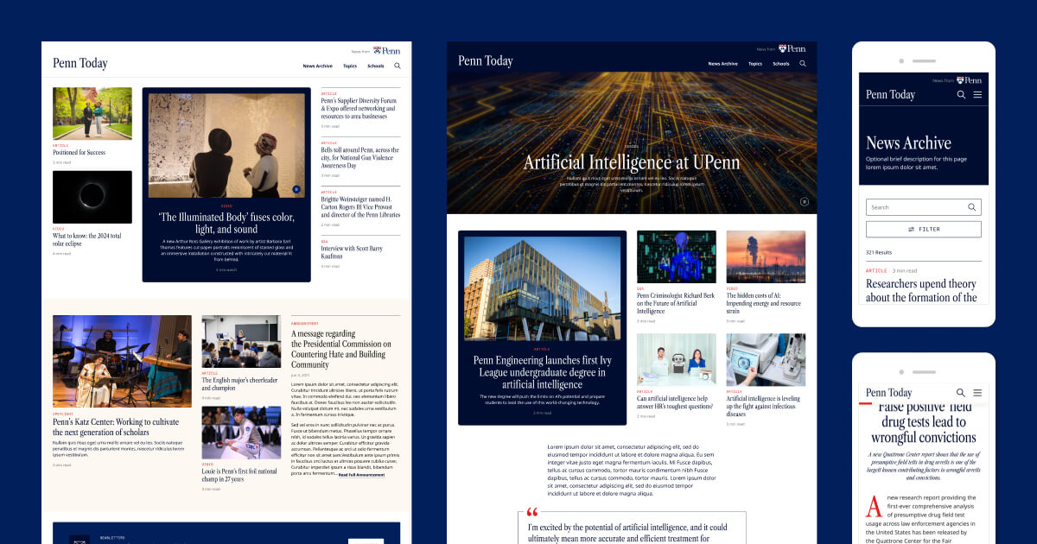
Task: Open "'The Illuminated Body' fuses color, light, and sound"
Action: tap(226, 223)
